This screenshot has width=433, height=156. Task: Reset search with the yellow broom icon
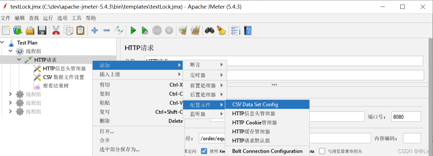coord(221,30)
